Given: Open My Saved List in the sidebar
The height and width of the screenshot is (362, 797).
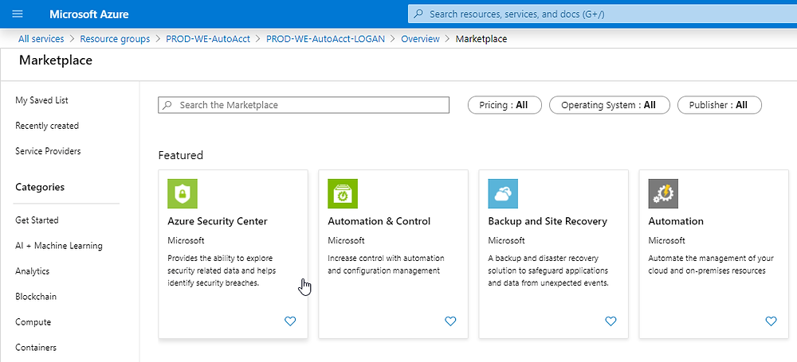Looking at the screenshot, I should 41,100.
